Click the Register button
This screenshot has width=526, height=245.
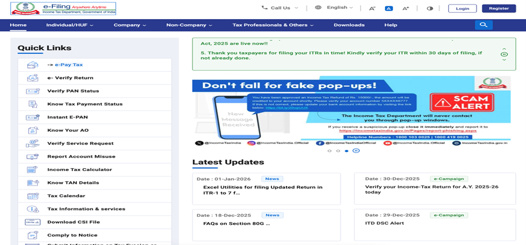click(498, 8)
